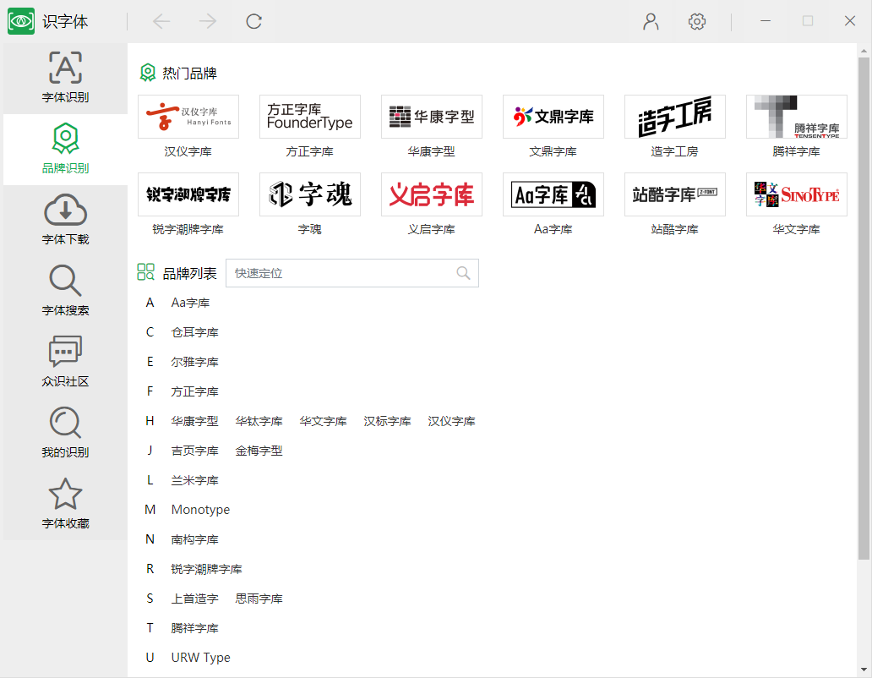Image resolution: width=872 pixels, height=678 pixels.
Task: Switch to the 品牌识别 sidebar tab
Action: click(x=65, y=149)
